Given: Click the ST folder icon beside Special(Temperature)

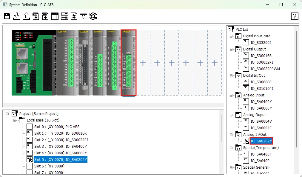Looking at the screenshot, I should coord(238,148).
